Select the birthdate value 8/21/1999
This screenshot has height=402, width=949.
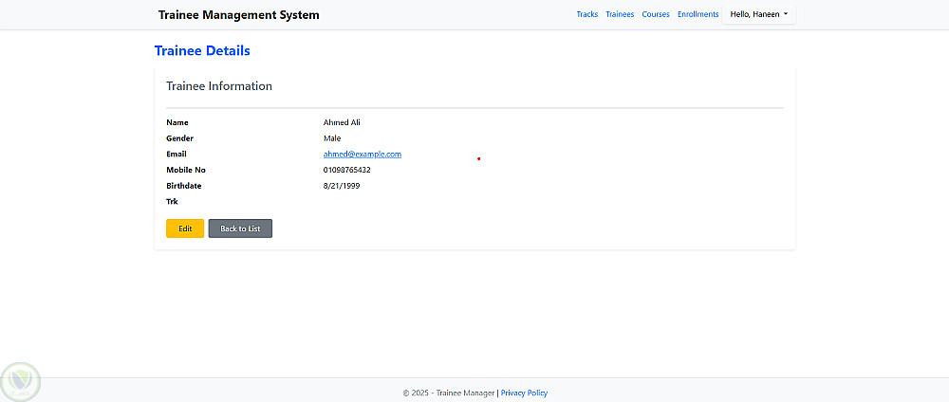click(342, 186)
